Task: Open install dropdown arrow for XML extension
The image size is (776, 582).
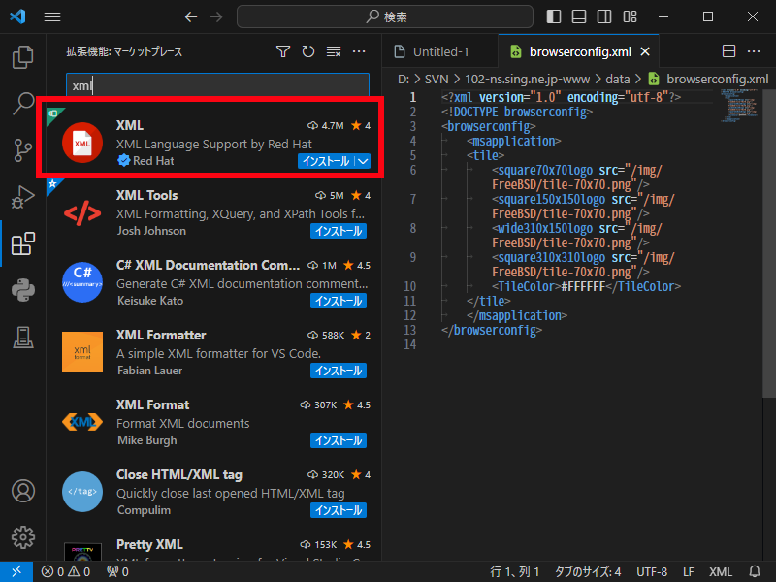Action: 363,161
